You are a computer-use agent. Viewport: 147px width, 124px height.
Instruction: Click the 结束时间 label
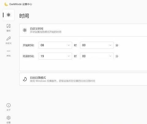28,56
